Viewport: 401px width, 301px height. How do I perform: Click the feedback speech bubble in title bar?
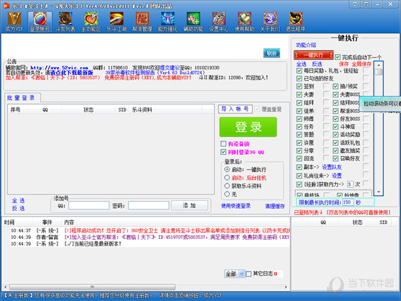355,4
